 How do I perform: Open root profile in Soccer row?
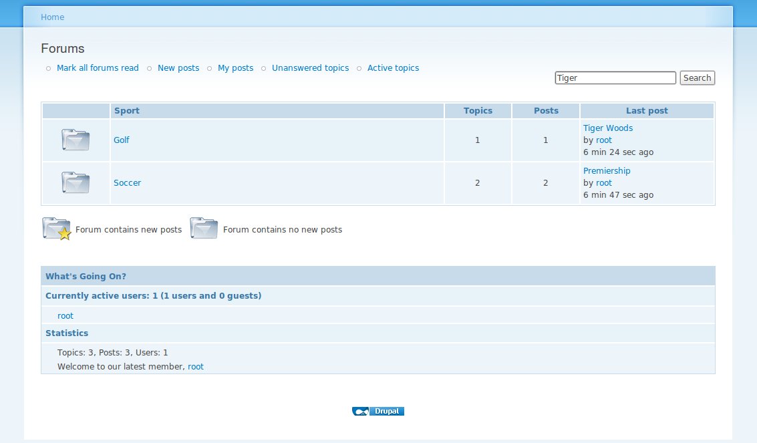(x=603, y=183)
